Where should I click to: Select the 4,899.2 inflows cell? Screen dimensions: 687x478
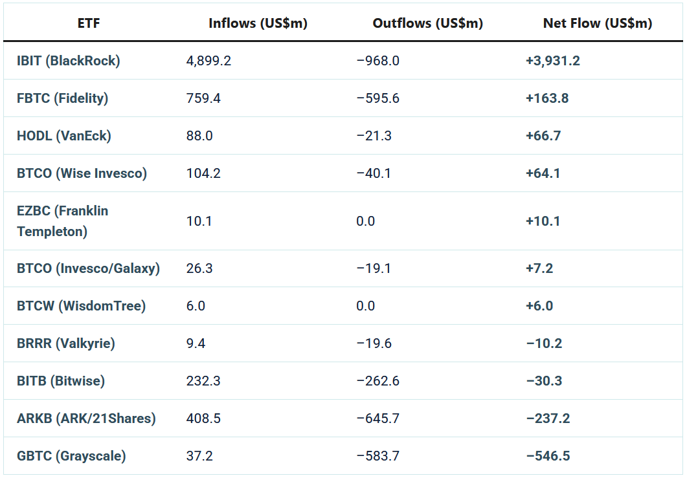(208, 61)
